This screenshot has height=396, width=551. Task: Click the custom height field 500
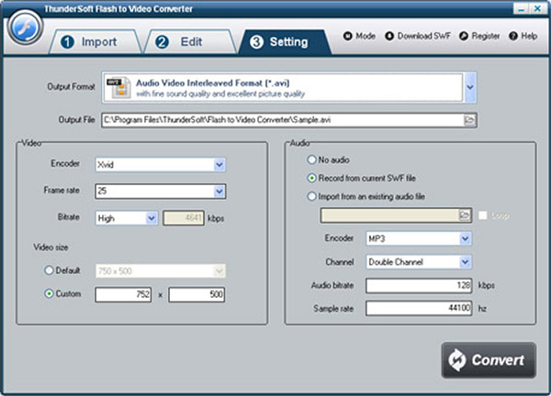197,294
